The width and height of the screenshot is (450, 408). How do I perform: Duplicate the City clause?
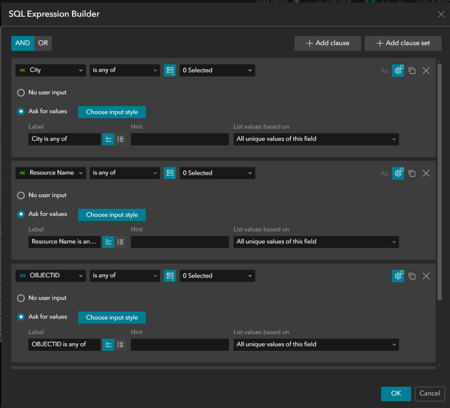tap(412, 71)
